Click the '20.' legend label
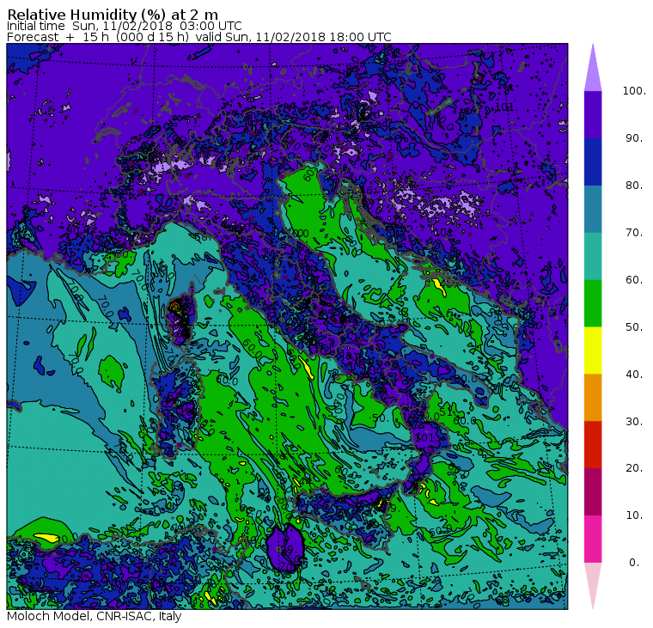The width and height of the screenshot is (653, 628). [x=634, y=468]
